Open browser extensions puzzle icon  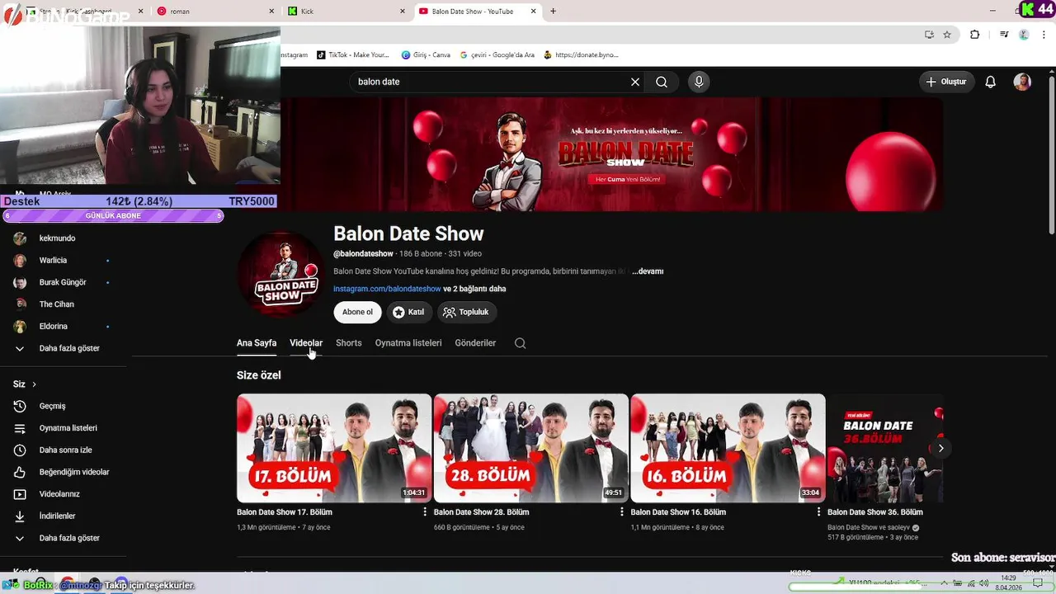tap(974, 35)
